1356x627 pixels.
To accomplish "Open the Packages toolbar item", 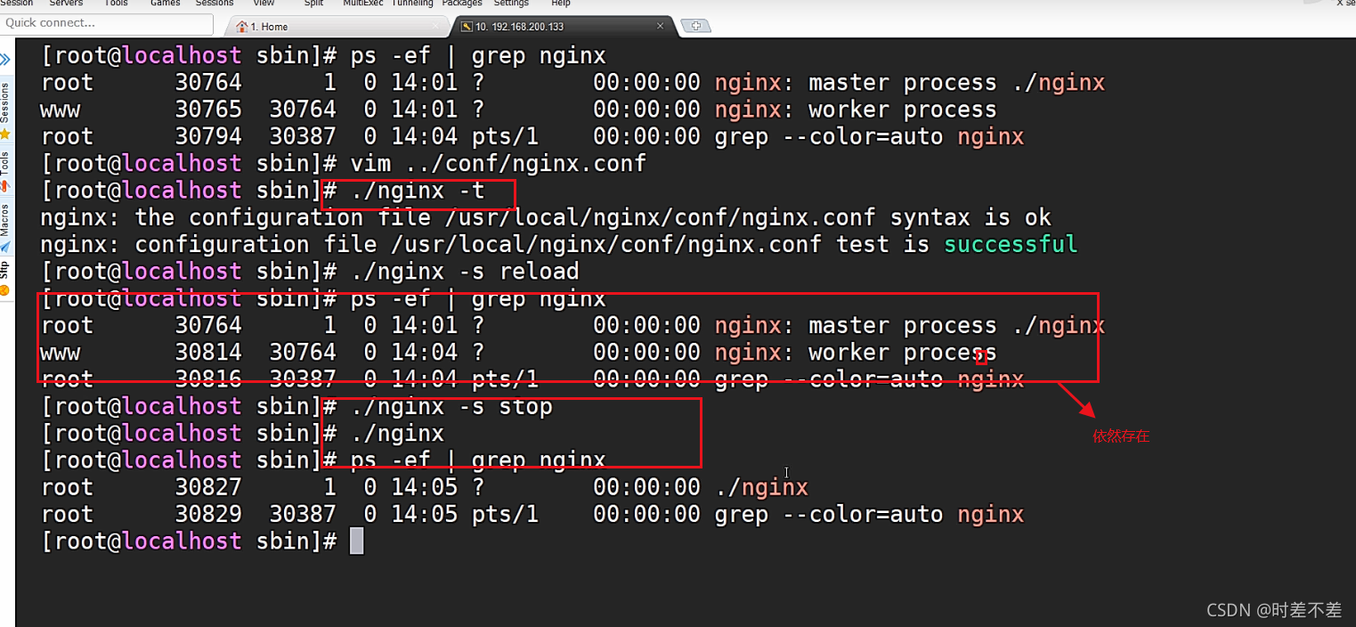I will click(462, 4).
